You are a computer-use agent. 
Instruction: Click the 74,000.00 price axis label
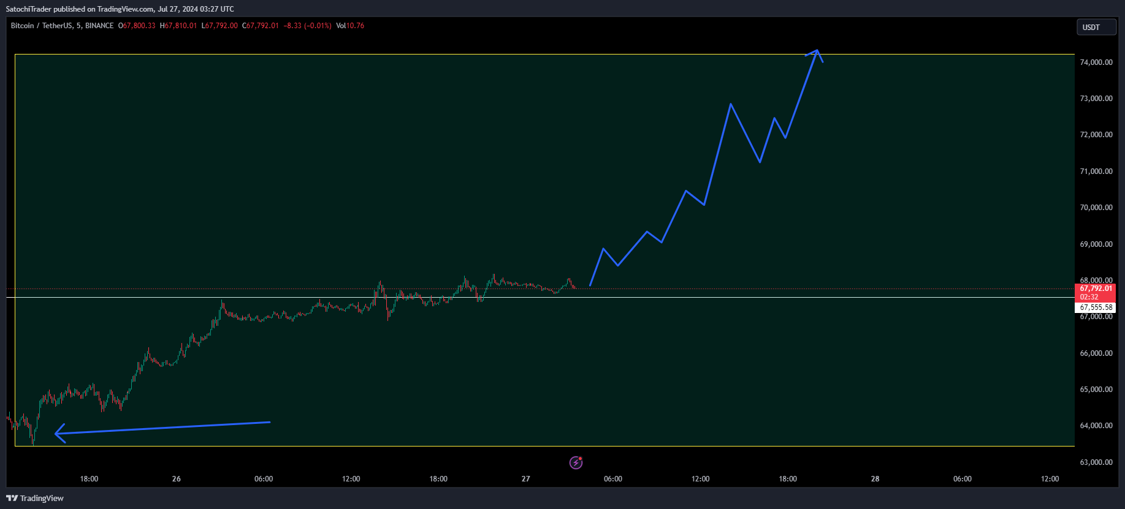[1096, 62]
